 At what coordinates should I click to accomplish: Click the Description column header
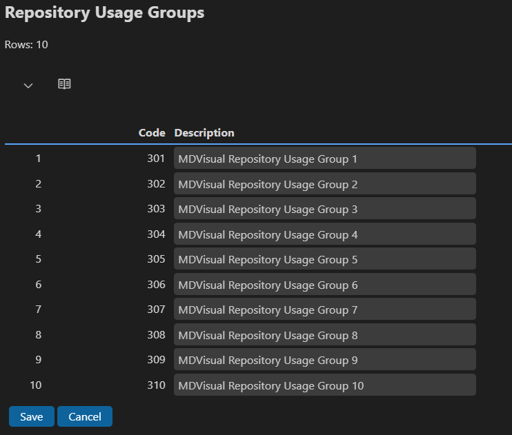204,133
